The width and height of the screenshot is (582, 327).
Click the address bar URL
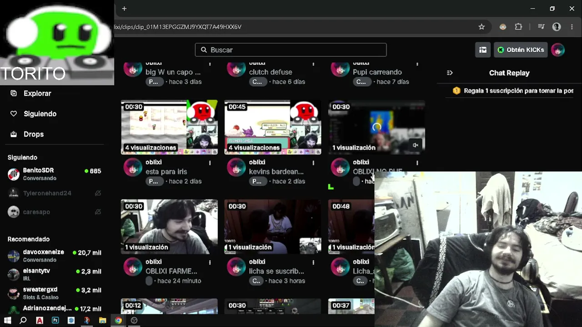(178, 27)
